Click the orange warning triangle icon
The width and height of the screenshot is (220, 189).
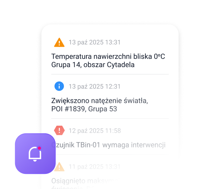(x=59, y=42)
